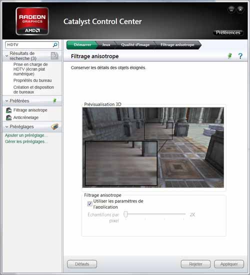Screen dimensions: 250x275
Task: Click the green pin icon beside Préférées
Action: 54,100
